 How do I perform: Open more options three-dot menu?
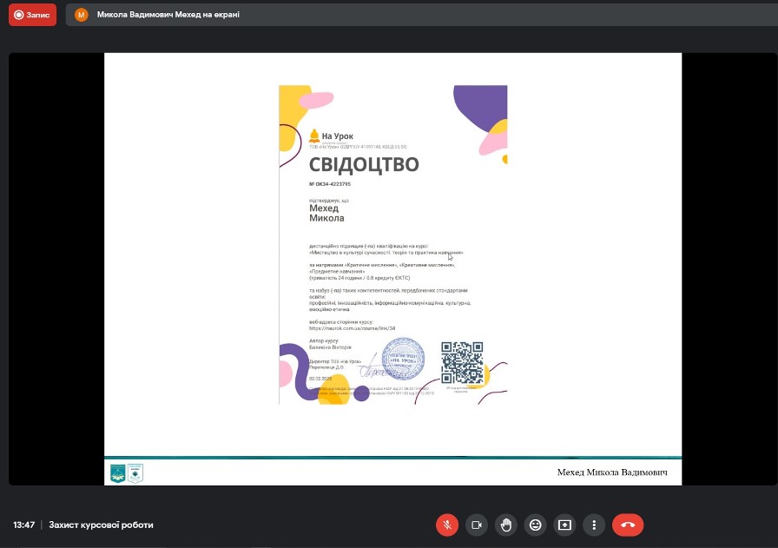[594, 525]
